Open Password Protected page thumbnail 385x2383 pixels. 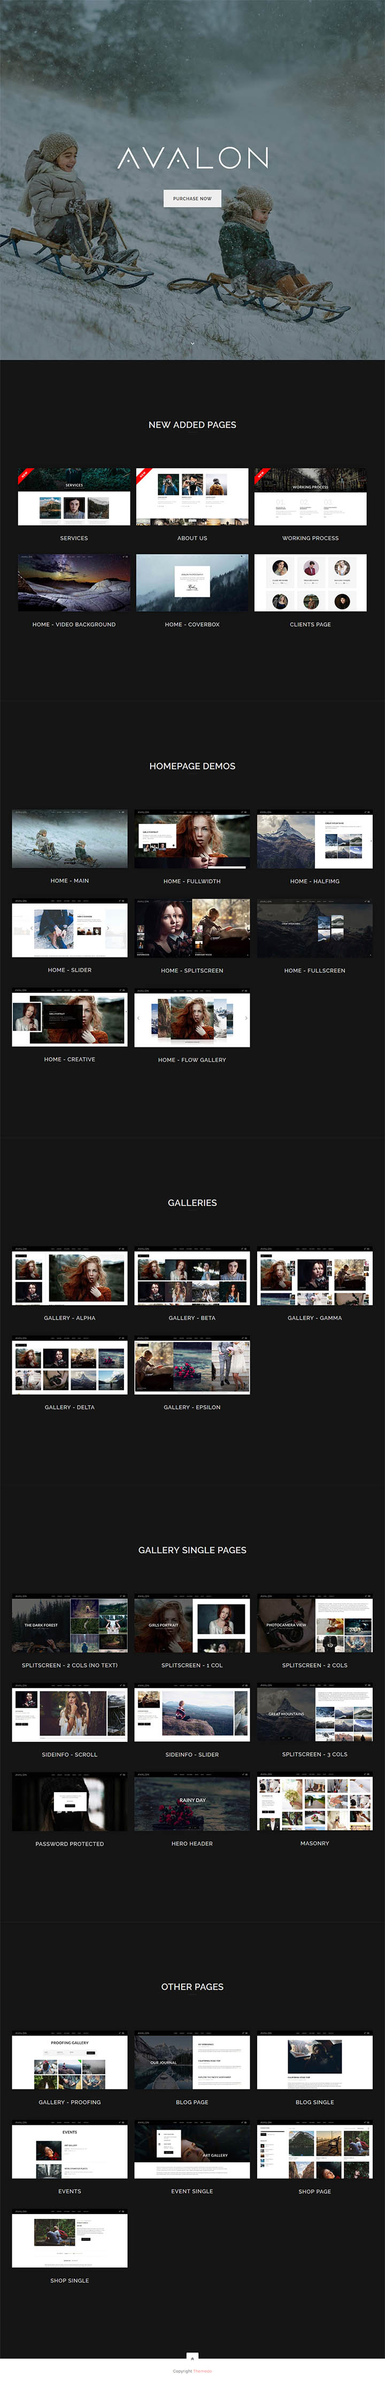coord(70,1801)
